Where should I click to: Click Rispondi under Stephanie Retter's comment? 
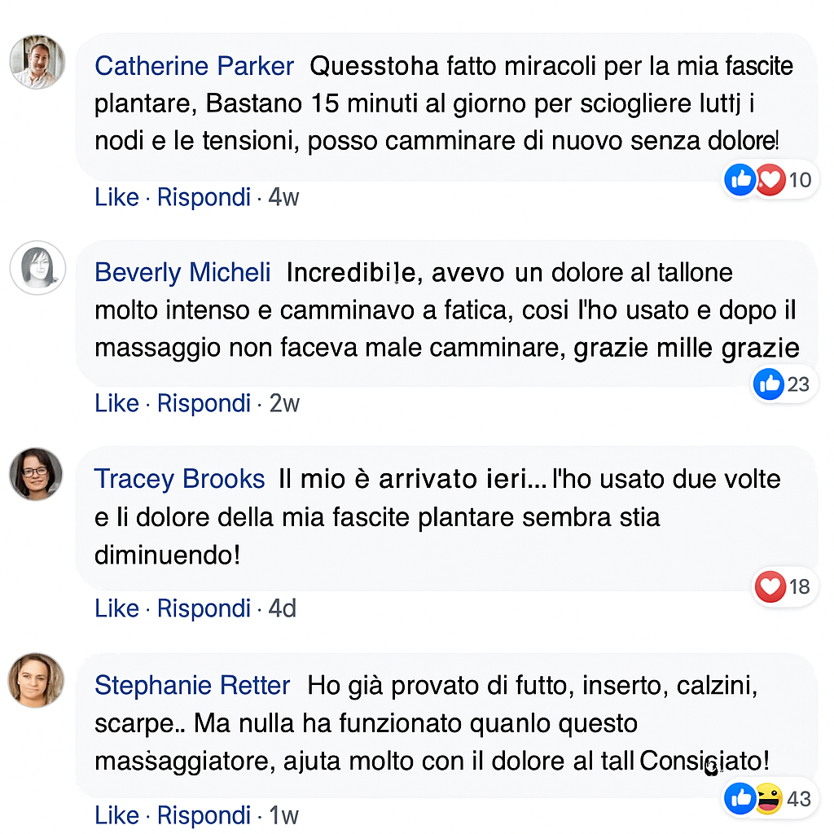[204, 815]
